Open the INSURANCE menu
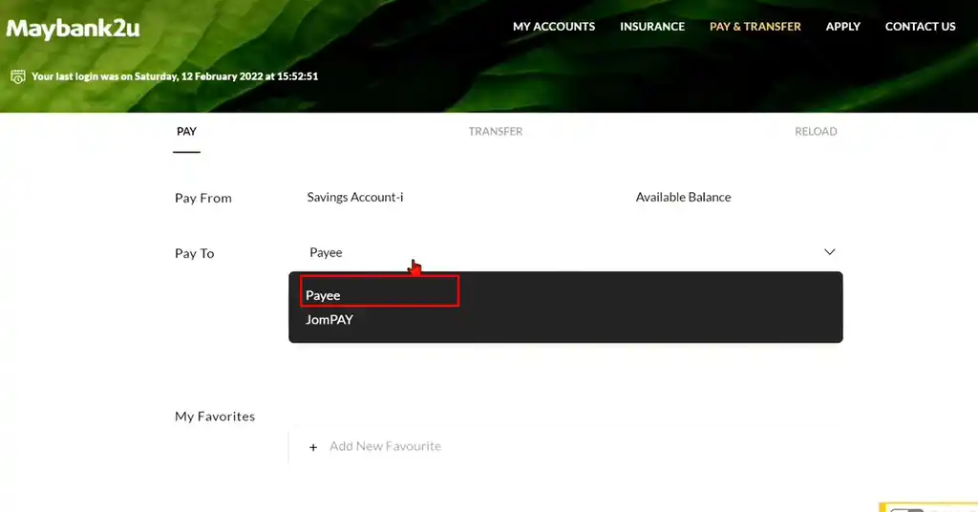The height and width of the screenshot is (512, 978). (x=652, y=27)
